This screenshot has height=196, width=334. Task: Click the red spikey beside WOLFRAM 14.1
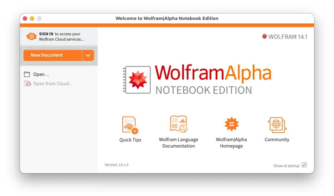(x=264, y=36)
